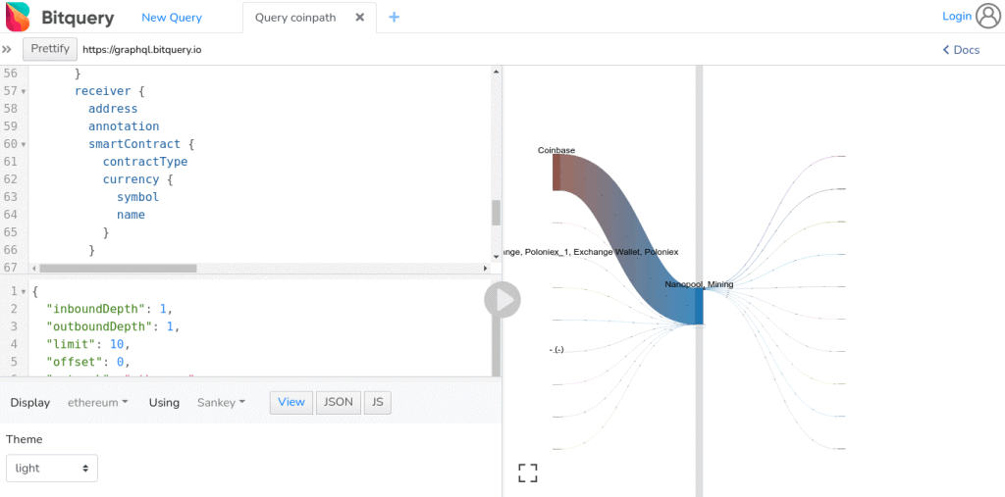Add a new query tab with plus icon
The width and height of the screenshot is (1005, 497).
coord(395,18)
